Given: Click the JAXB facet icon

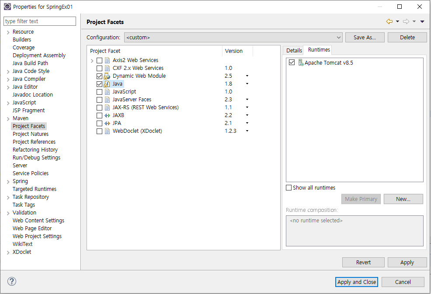Looking at the screenshot, I should [107, 115].
